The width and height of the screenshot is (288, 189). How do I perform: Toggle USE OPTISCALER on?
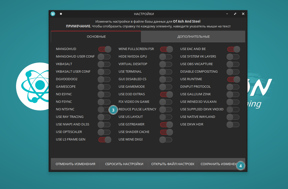pos(104,132)
